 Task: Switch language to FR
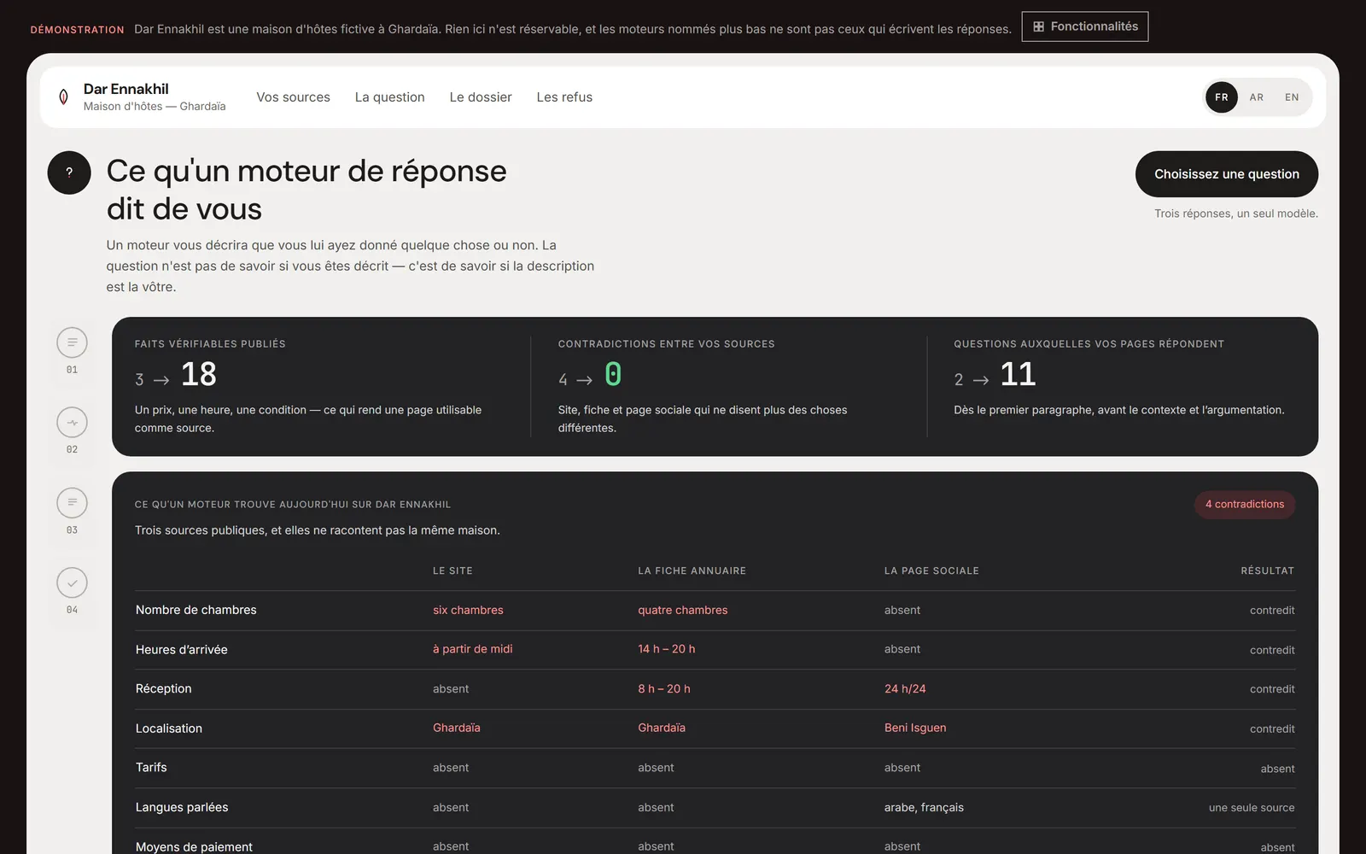[1222, 97]
